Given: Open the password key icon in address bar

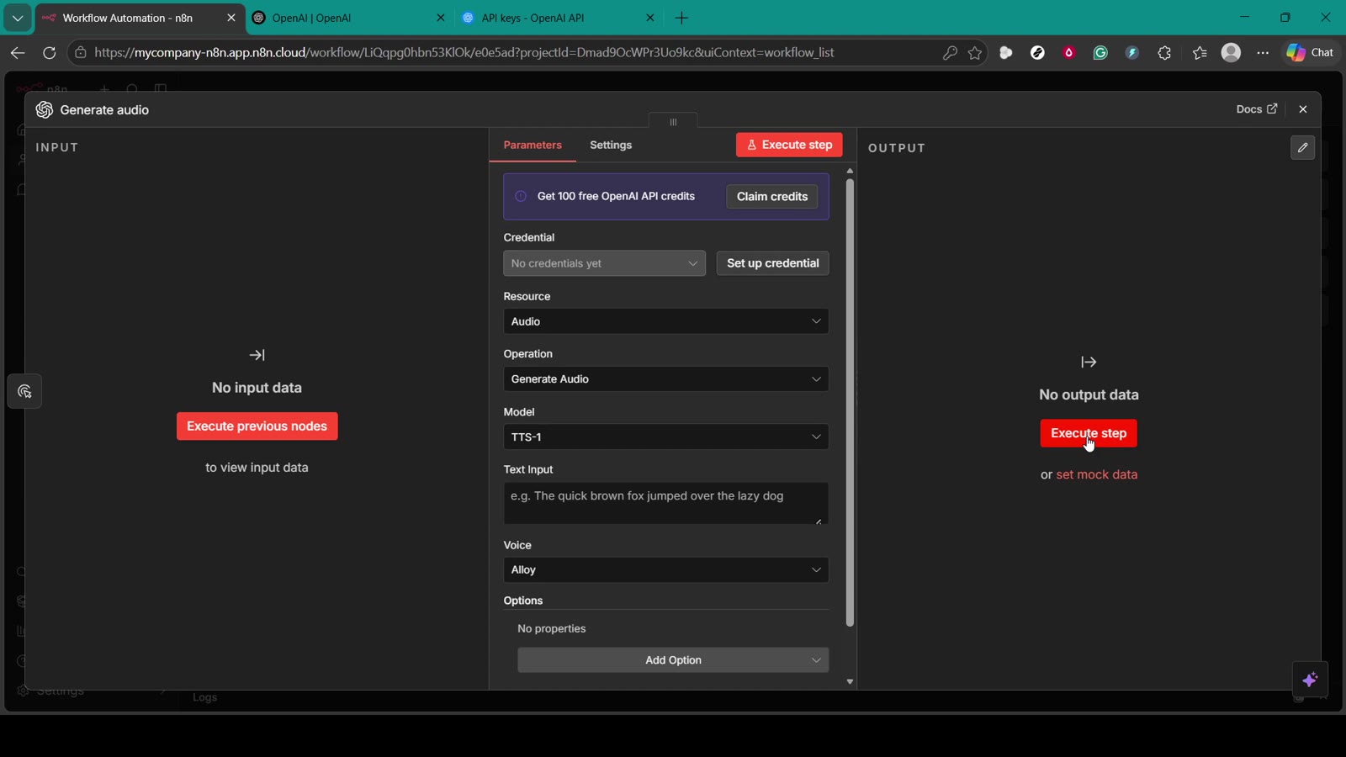Looking at the screenshot, I should tap(950, 53).
